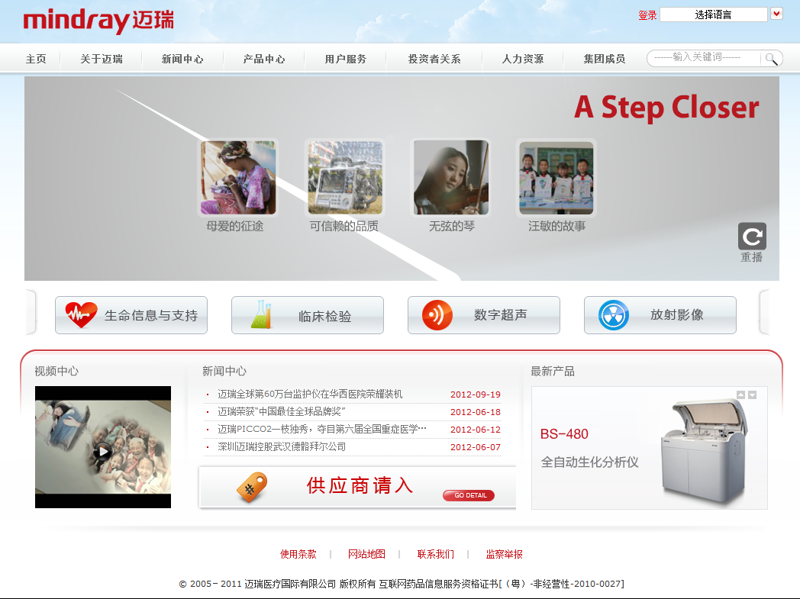Click the orange price tag icon
800x599 pixels.
pyautogui.click(x=252, y=487)
